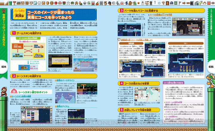The width and height of the screenshot is (215, 131).
Task: Open section 2 シーンスキンを選択する heading
Action: click(54, 76)
